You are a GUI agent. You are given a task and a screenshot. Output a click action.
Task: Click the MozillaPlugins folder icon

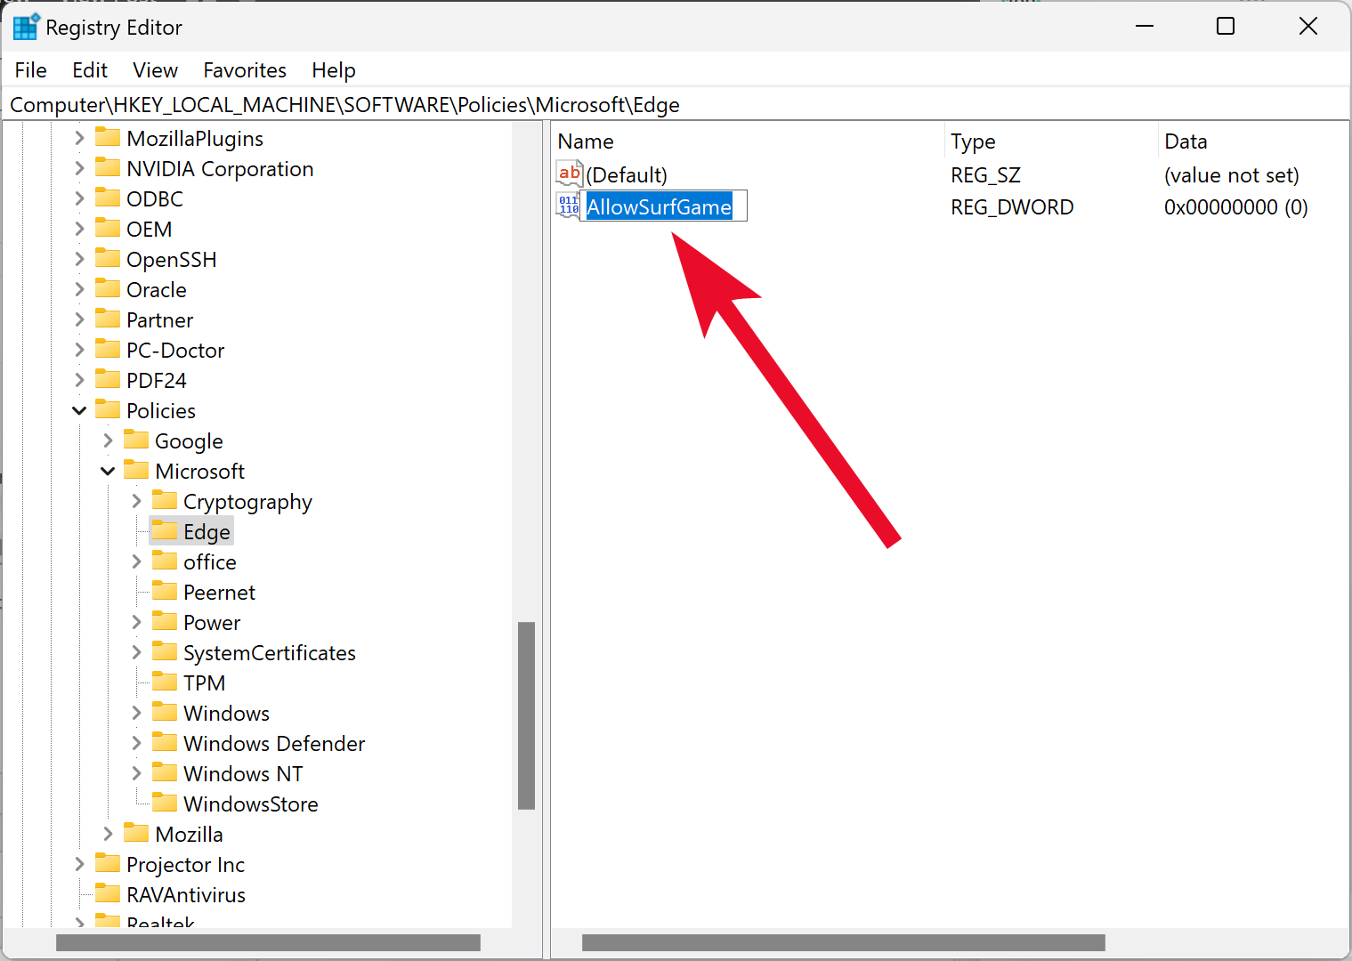[x=108, y=137]
